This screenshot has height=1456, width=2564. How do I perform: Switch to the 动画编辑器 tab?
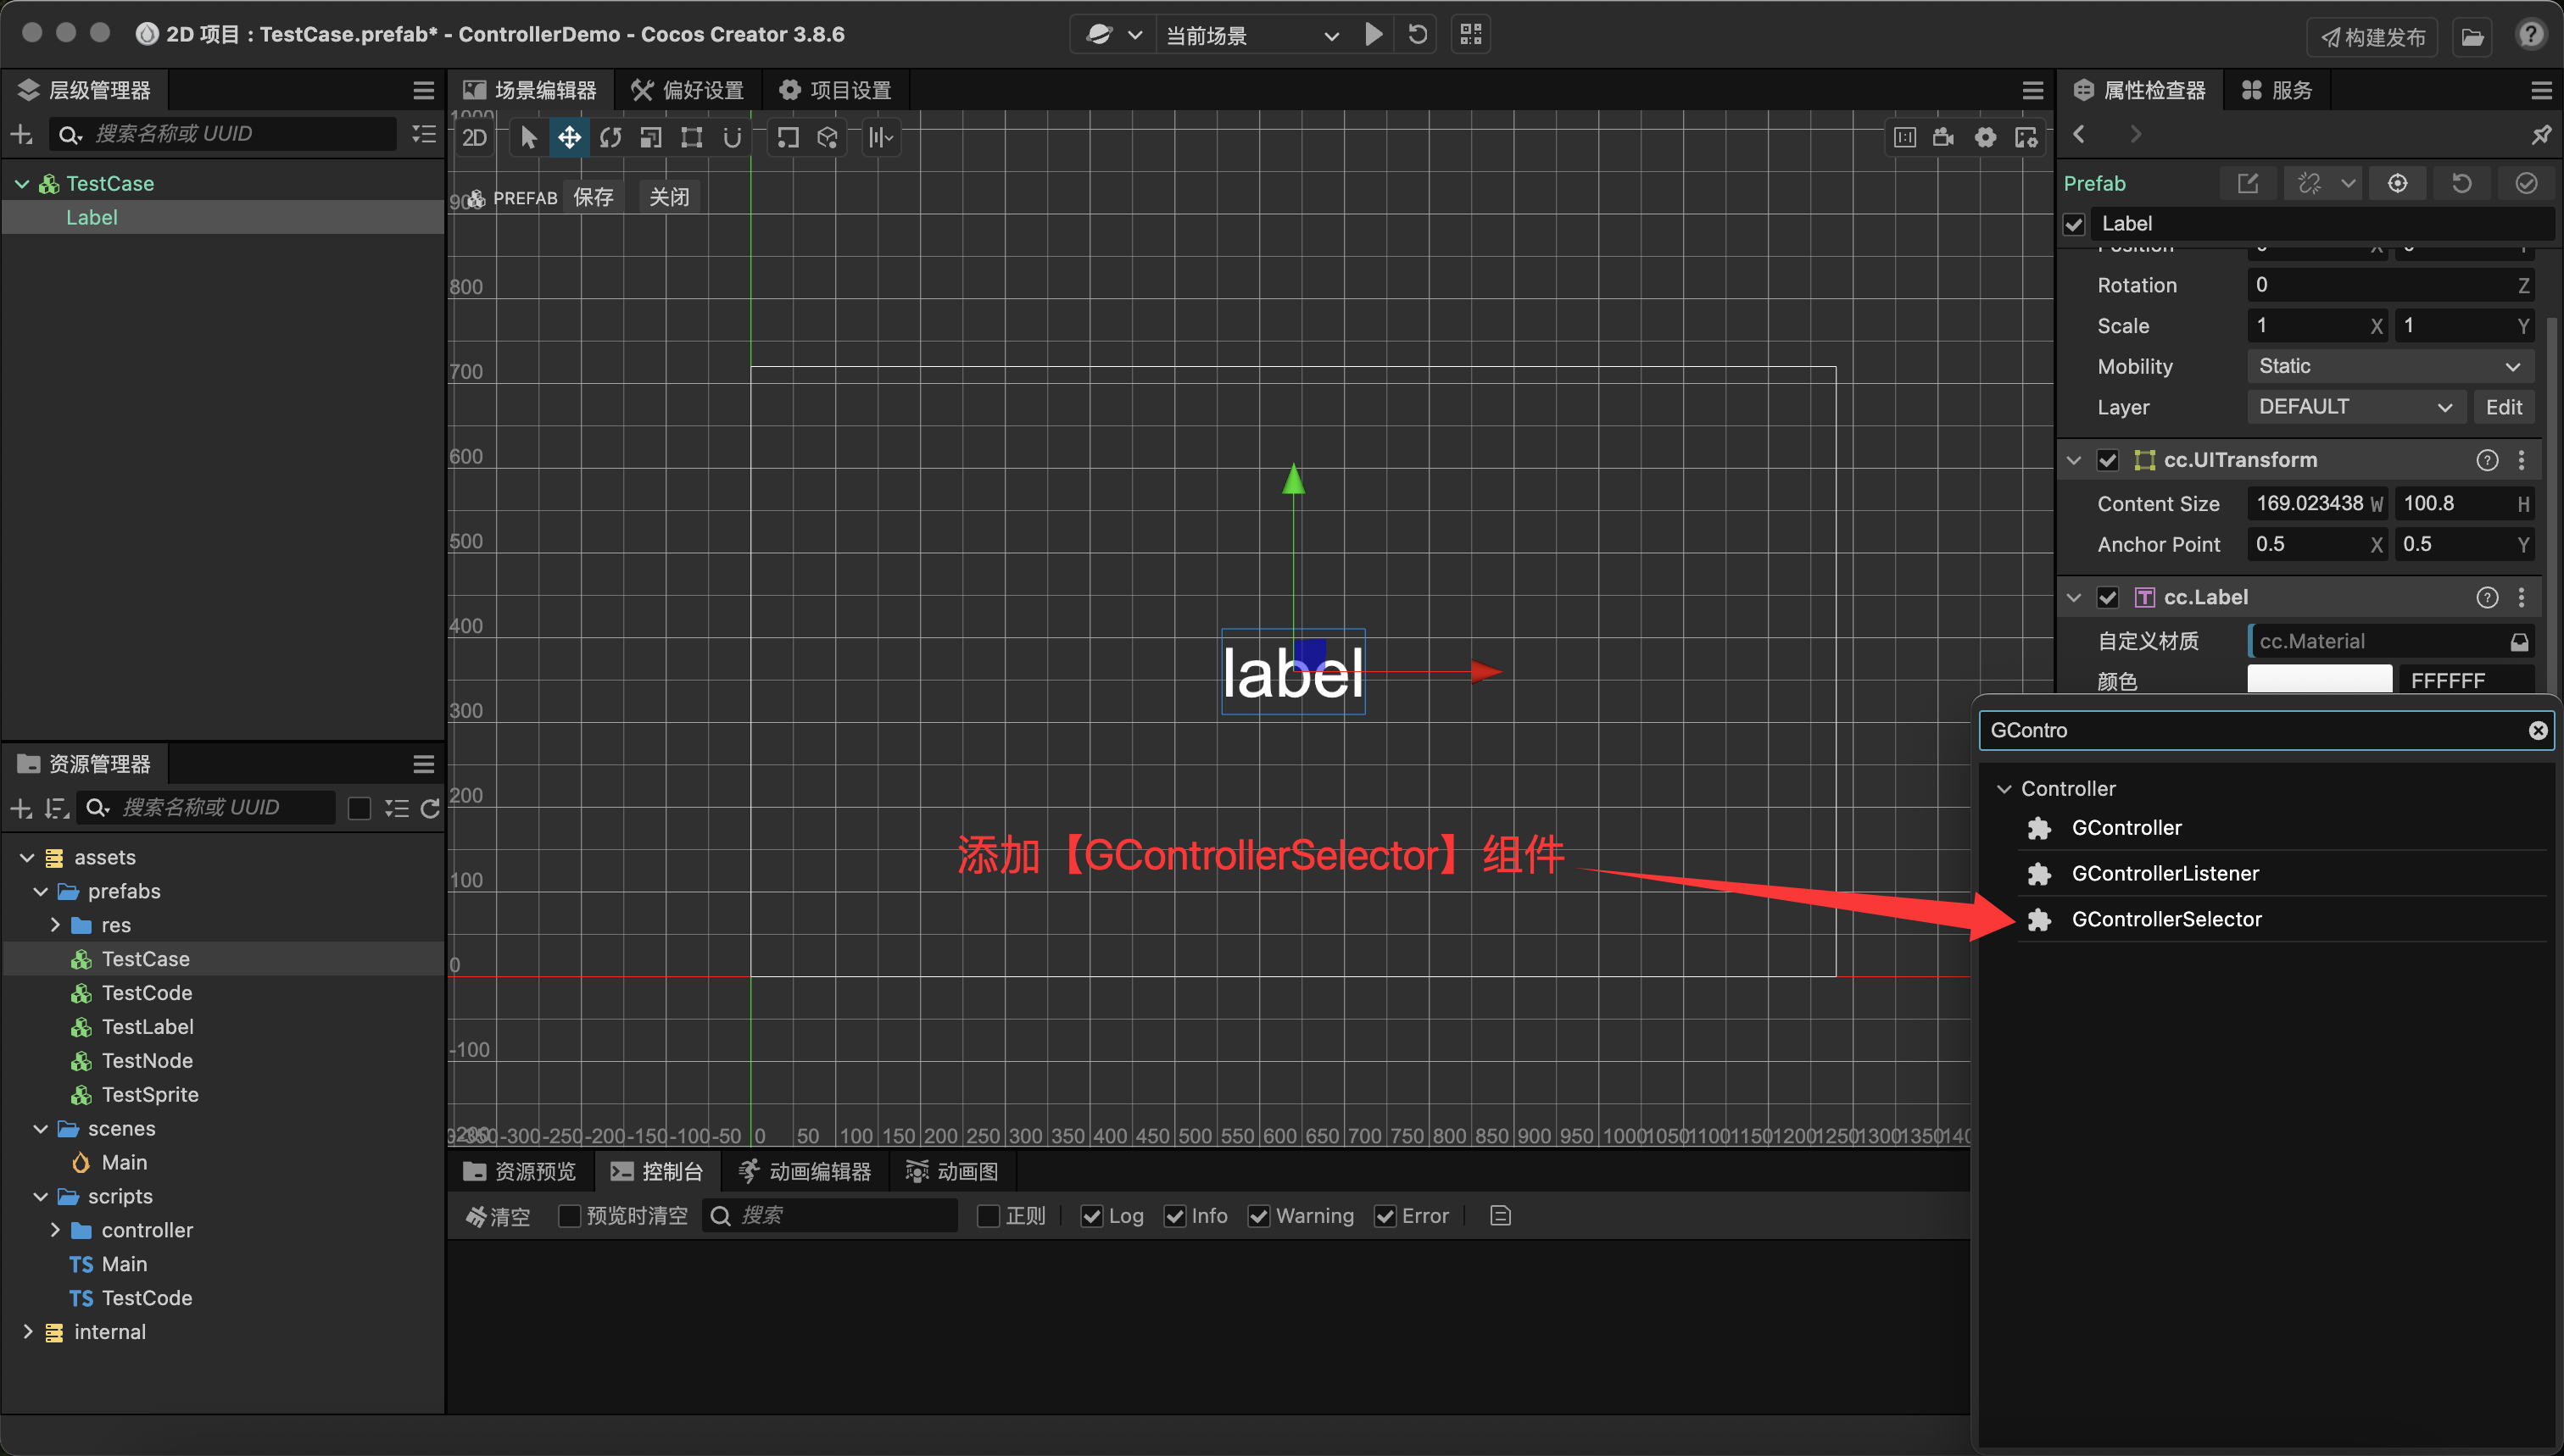pos(805,1171)
